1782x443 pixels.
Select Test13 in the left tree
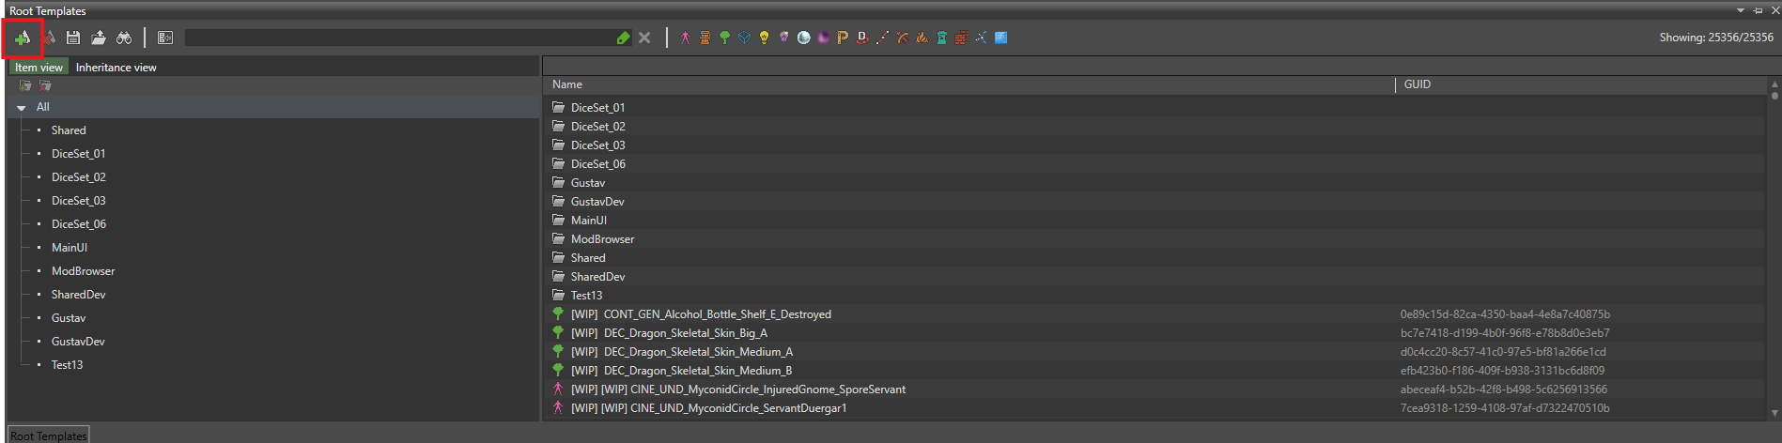pos(68,365)
